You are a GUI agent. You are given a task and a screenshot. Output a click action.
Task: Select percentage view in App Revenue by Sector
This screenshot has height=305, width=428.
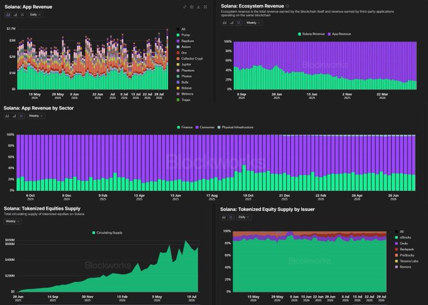tap(21, 116)
